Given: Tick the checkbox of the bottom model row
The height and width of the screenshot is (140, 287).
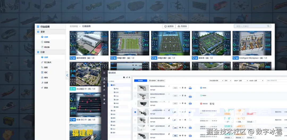Looking at the screenshot, I should 135,136.
